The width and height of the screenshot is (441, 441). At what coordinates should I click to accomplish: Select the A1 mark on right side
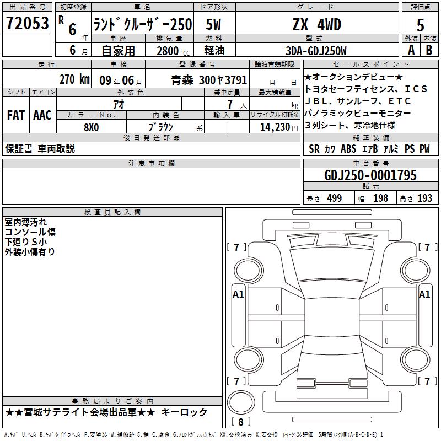(x=424, y=294)
